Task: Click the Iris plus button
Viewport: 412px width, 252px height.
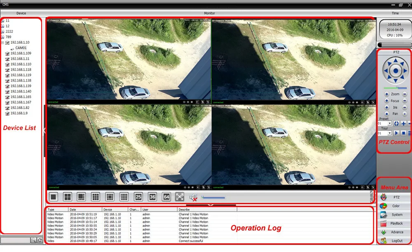Action: 386,107
